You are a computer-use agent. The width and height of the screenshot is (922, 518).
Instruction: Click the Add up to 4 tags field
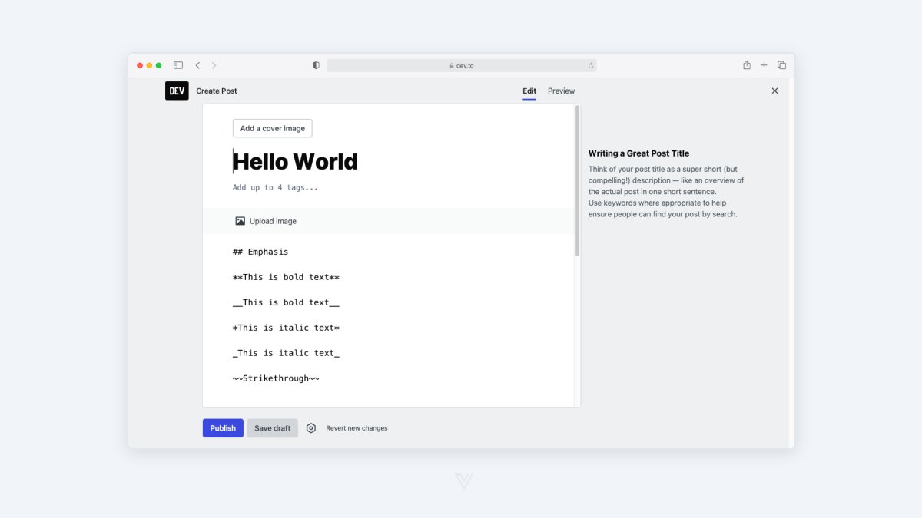click(274, 186)
